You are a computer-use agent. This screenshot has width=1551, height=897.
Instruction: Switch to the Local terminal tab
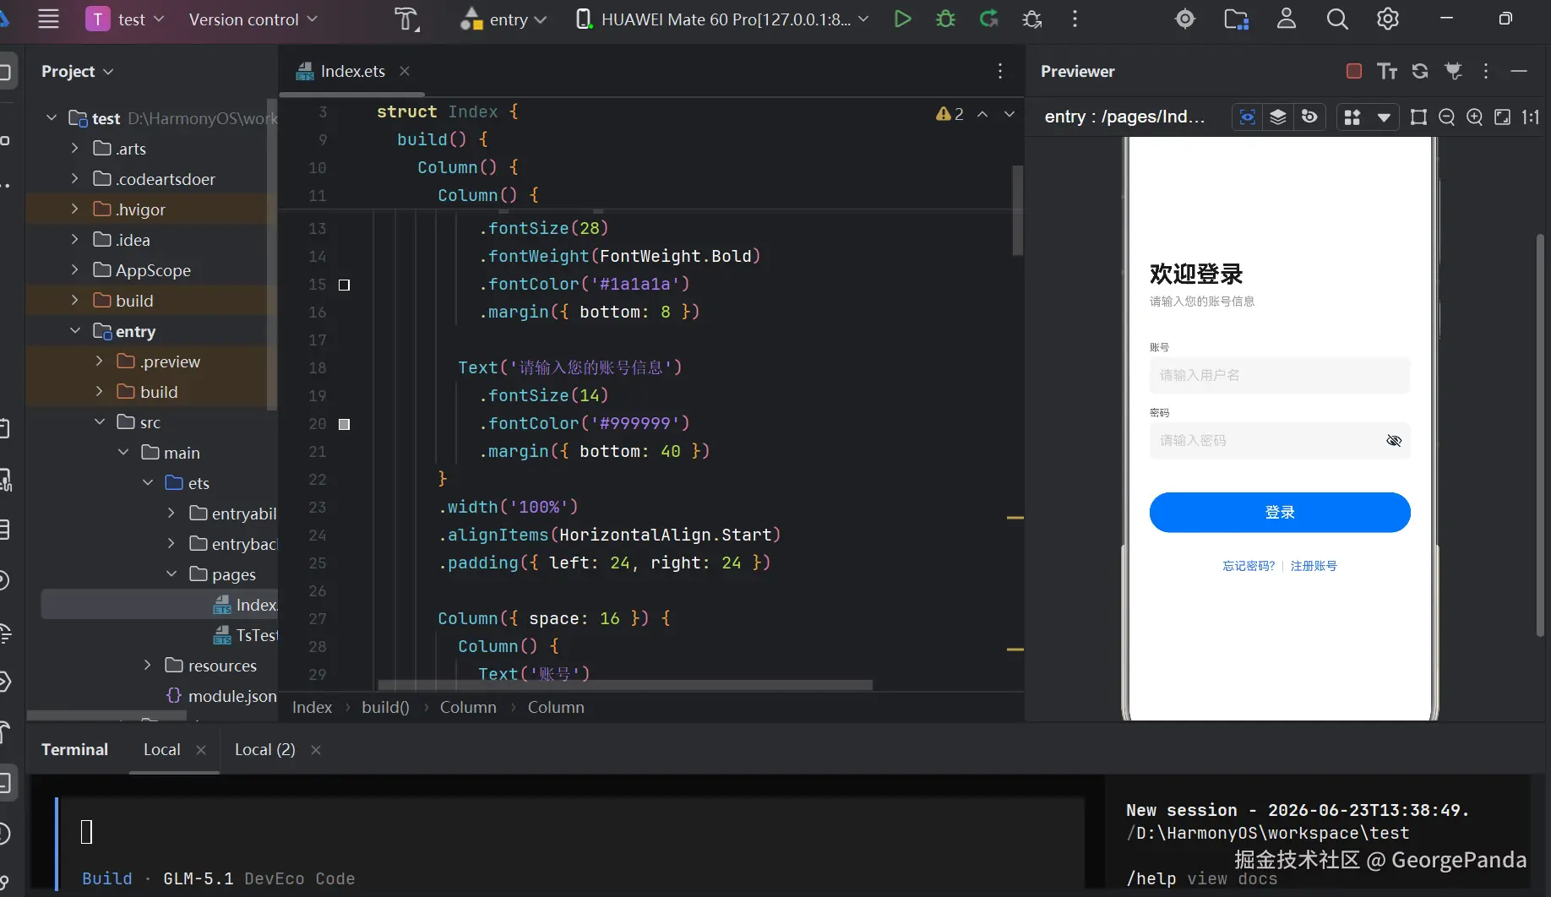161,749
